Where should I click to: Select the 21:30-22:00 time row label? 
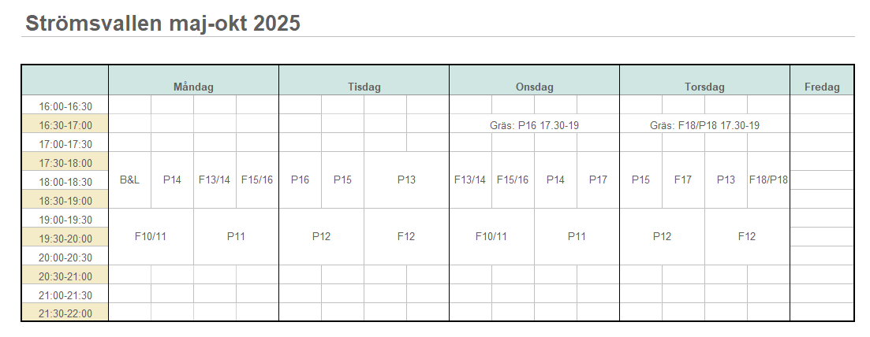(65, 313)
